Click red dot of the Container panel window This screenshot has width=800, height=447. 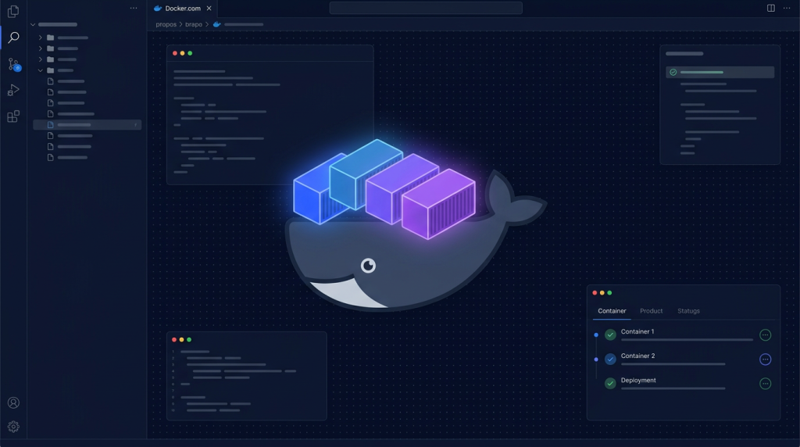coord(595,293)
